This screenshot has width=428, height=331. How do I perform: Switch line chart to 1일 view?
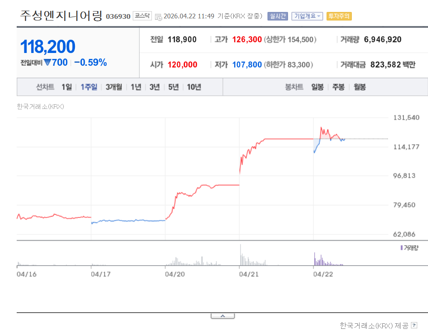(x=67, y=87)
